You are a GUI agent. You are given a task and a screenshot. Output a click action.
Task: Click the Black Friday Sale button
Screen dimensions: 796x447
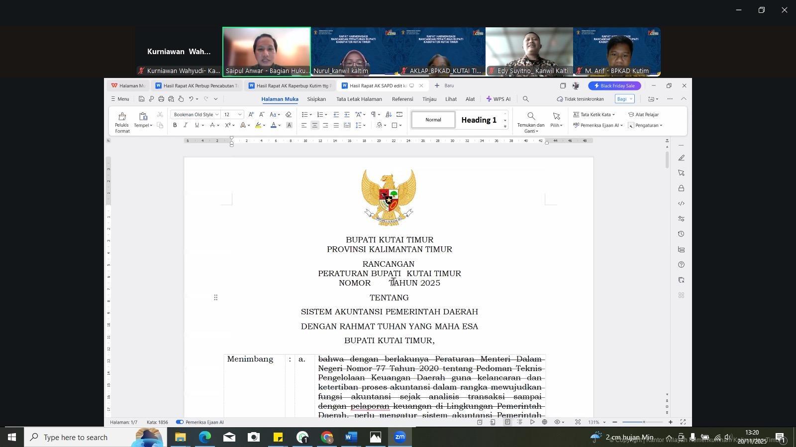614,86
